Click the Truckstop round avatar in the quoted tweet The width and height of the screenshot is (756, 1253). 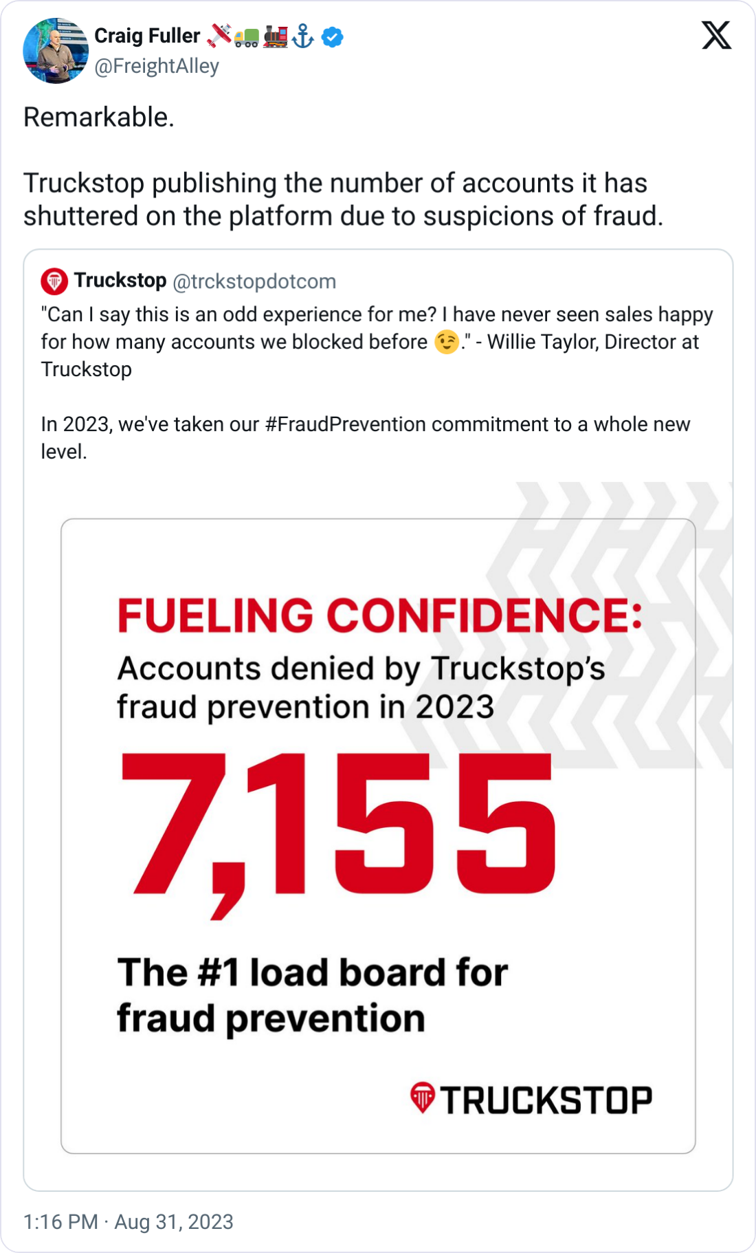point(54,281)
